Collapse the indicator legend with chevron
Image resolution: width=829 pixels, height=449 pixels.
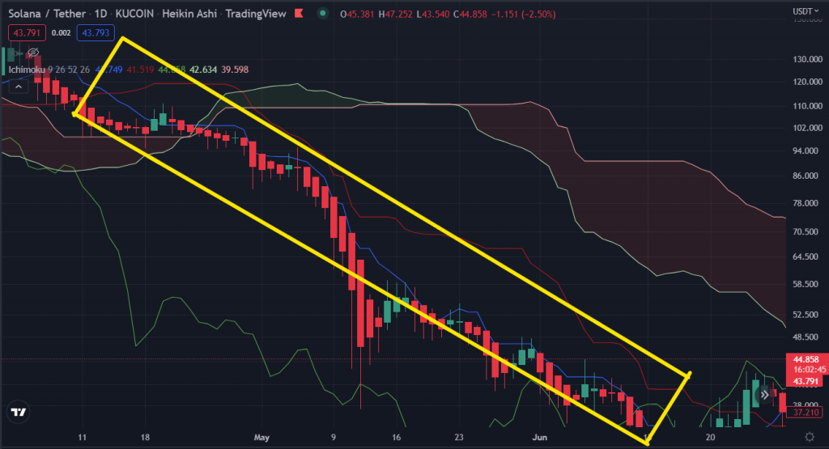point(19,86)
